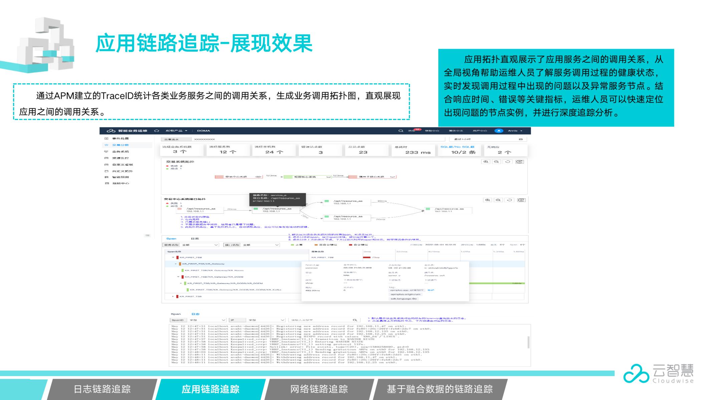Viewport: 712px width, 400px height.
Task: Click blue SQL数/No SQL数 link
Action: (457, 147)
